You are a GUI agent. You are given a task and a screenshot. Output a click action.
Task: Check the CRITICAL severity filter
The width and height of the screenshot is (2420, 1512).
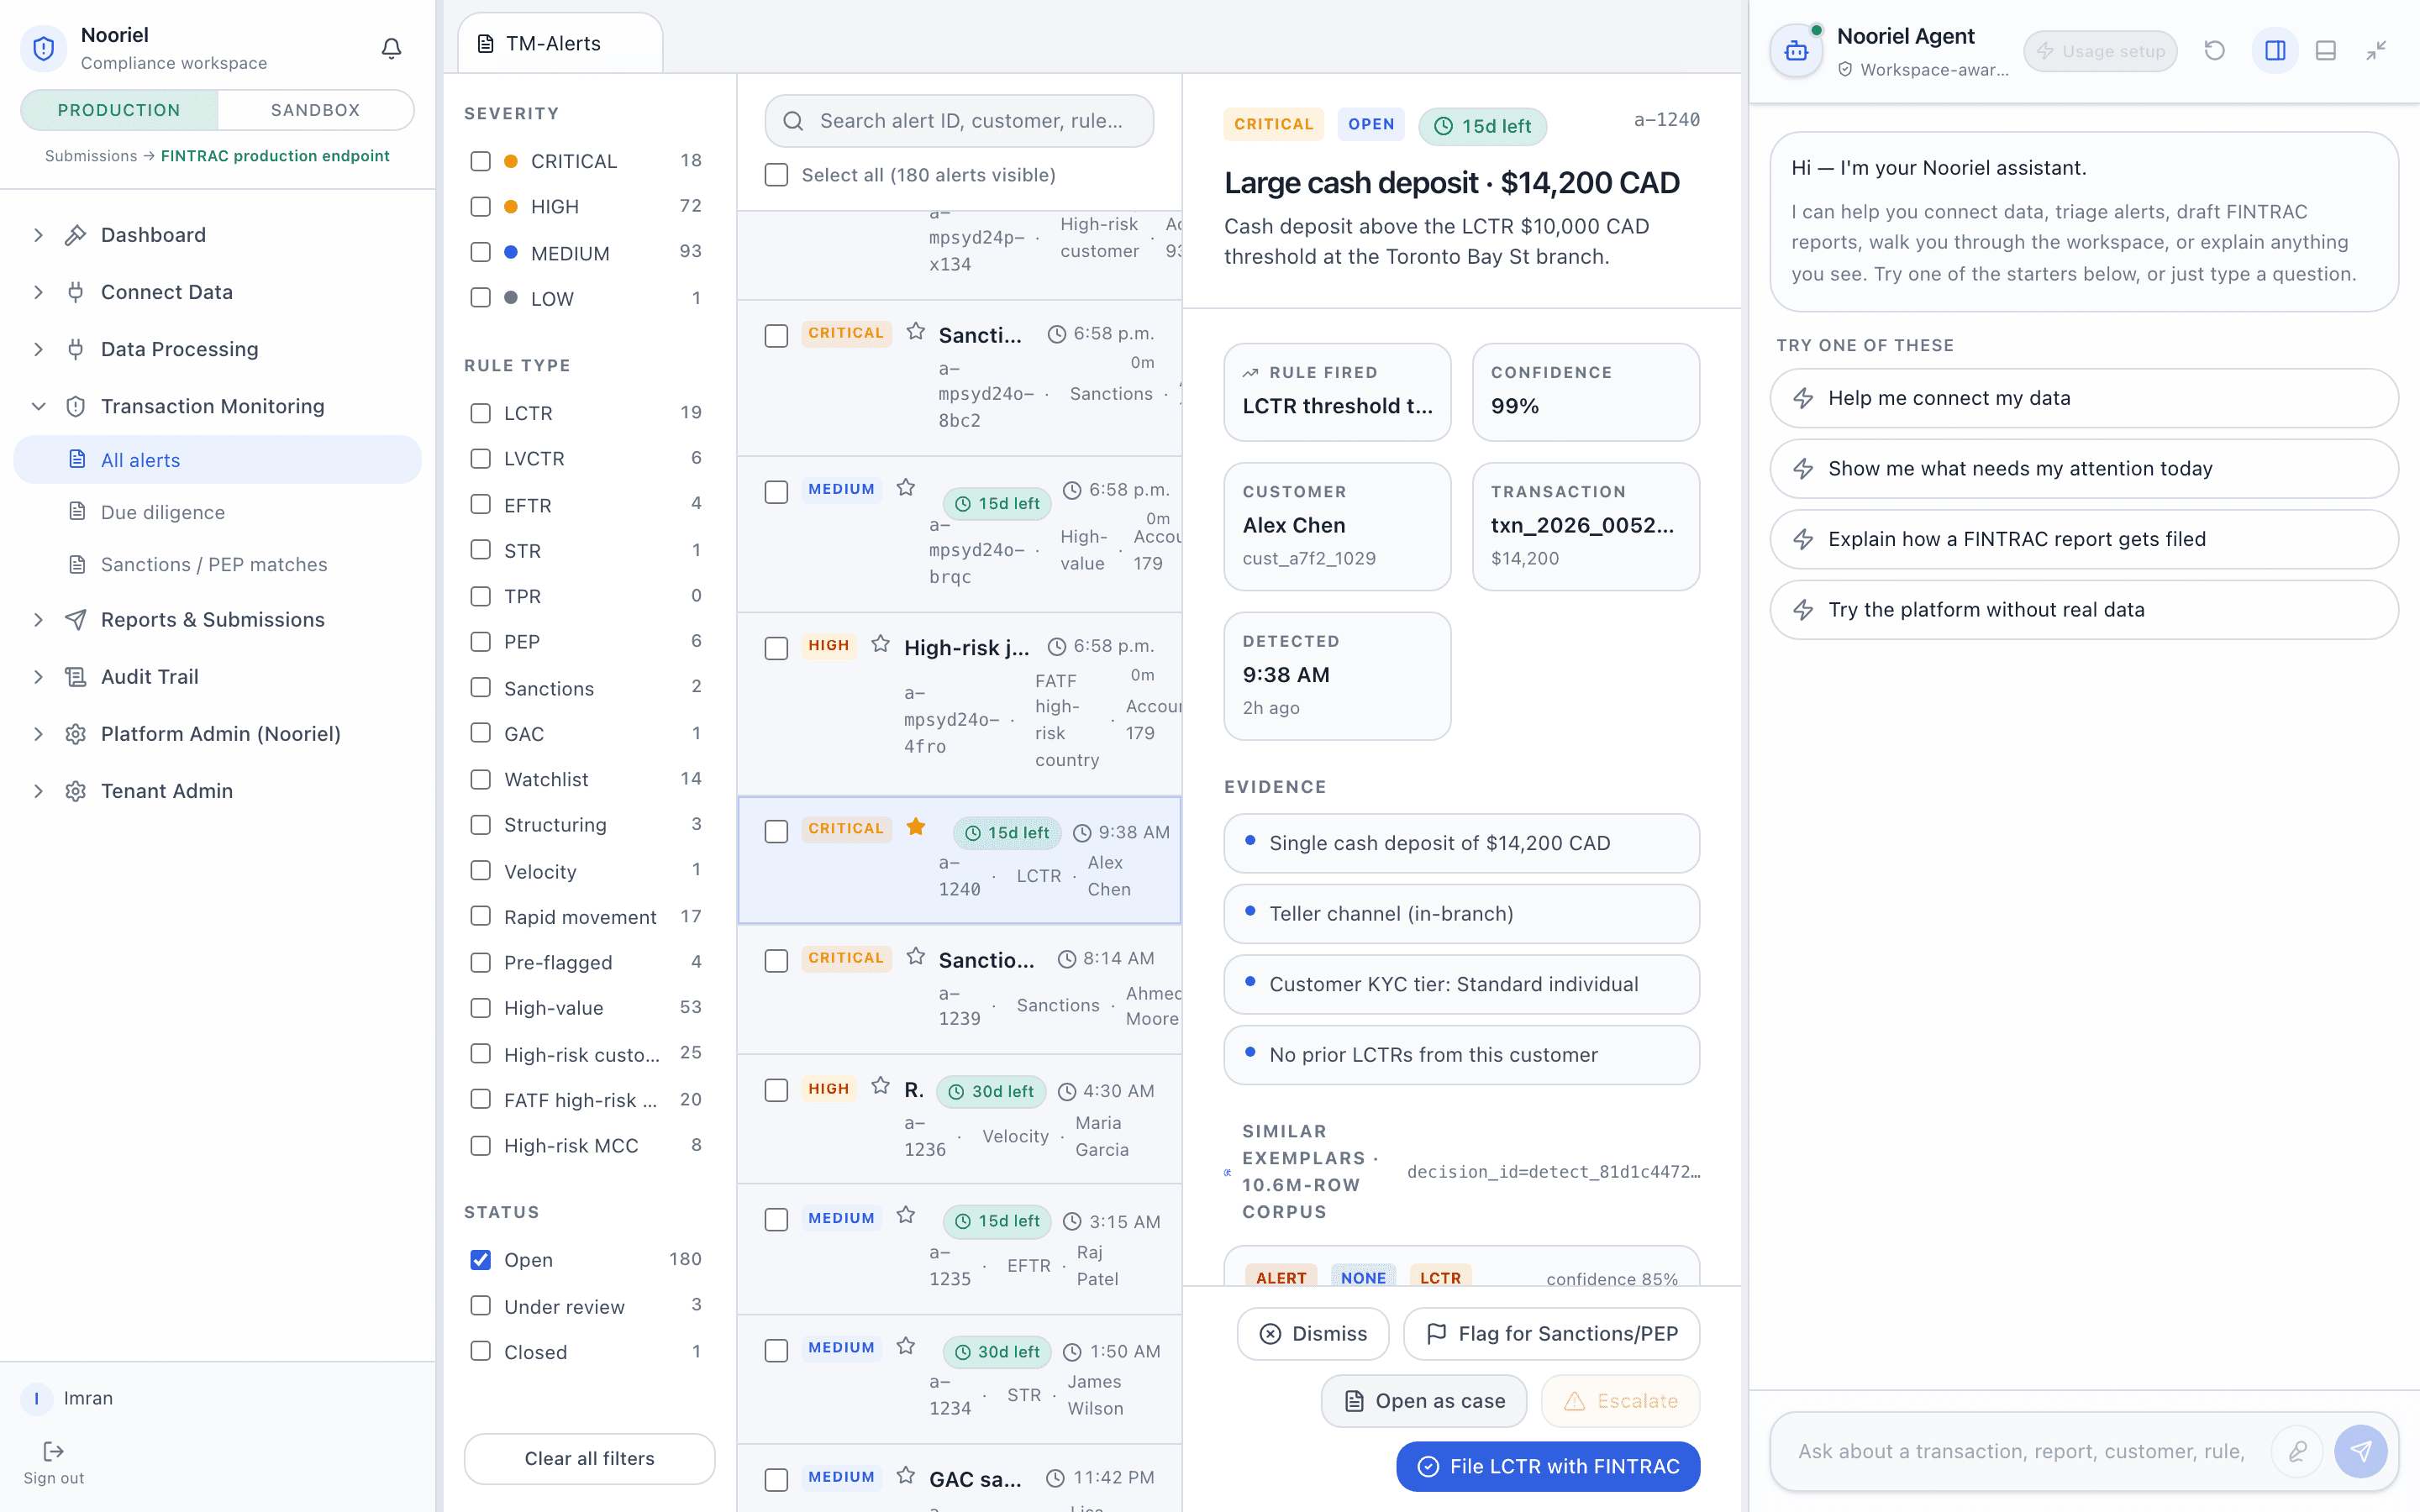480,161
